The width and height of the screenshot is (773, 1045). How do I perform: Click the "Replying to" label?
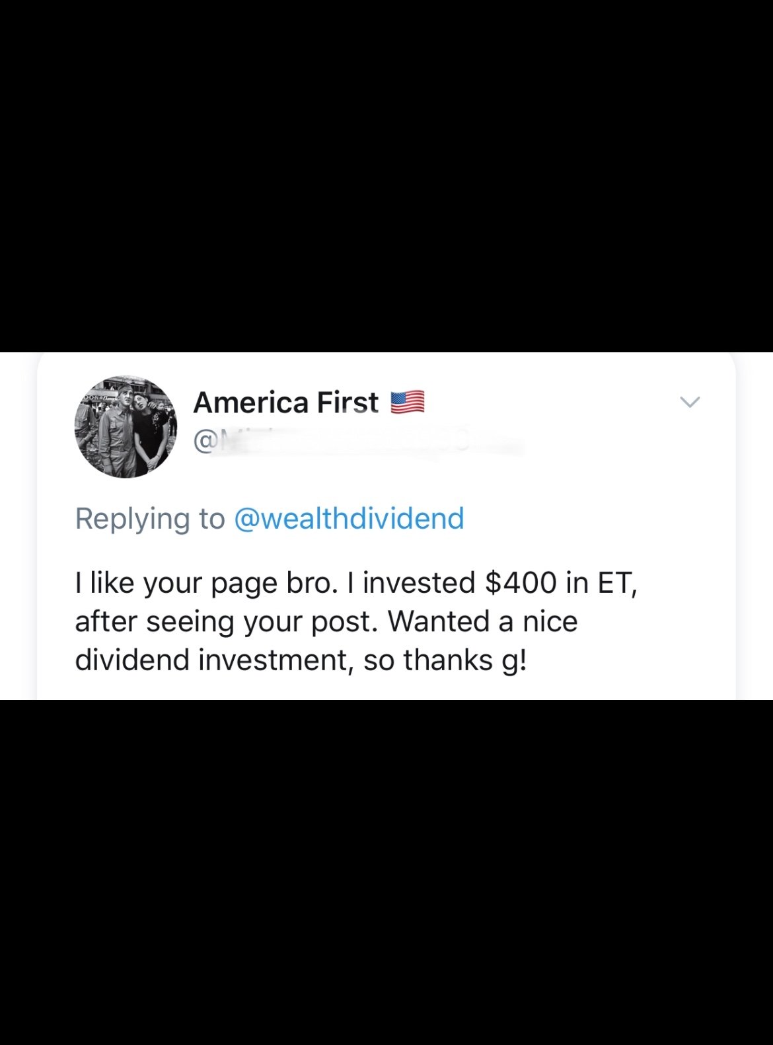tap(150, 518)
